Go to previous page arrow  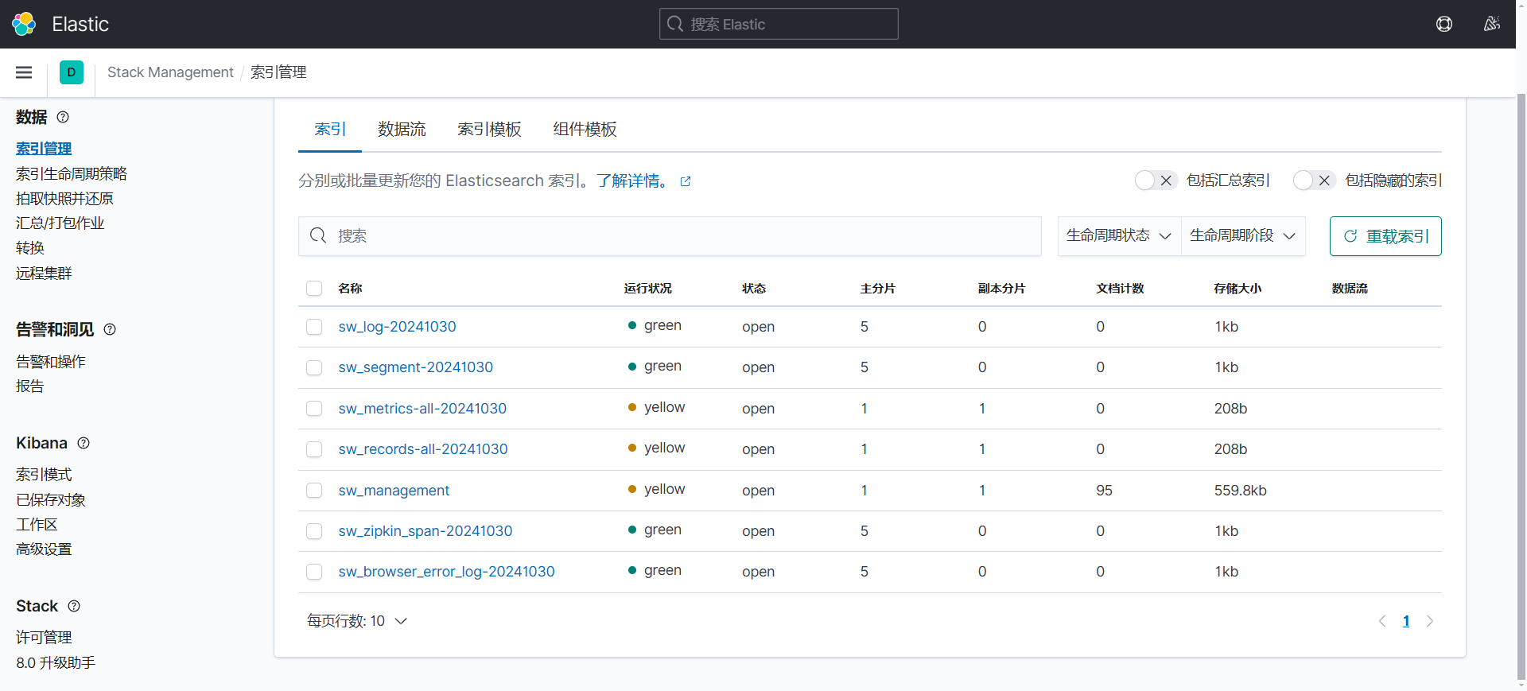[1382, 621]
